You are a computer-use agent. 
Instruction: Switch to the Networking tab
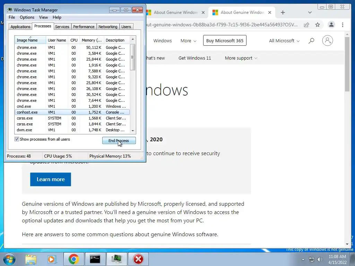click(108, 27)
